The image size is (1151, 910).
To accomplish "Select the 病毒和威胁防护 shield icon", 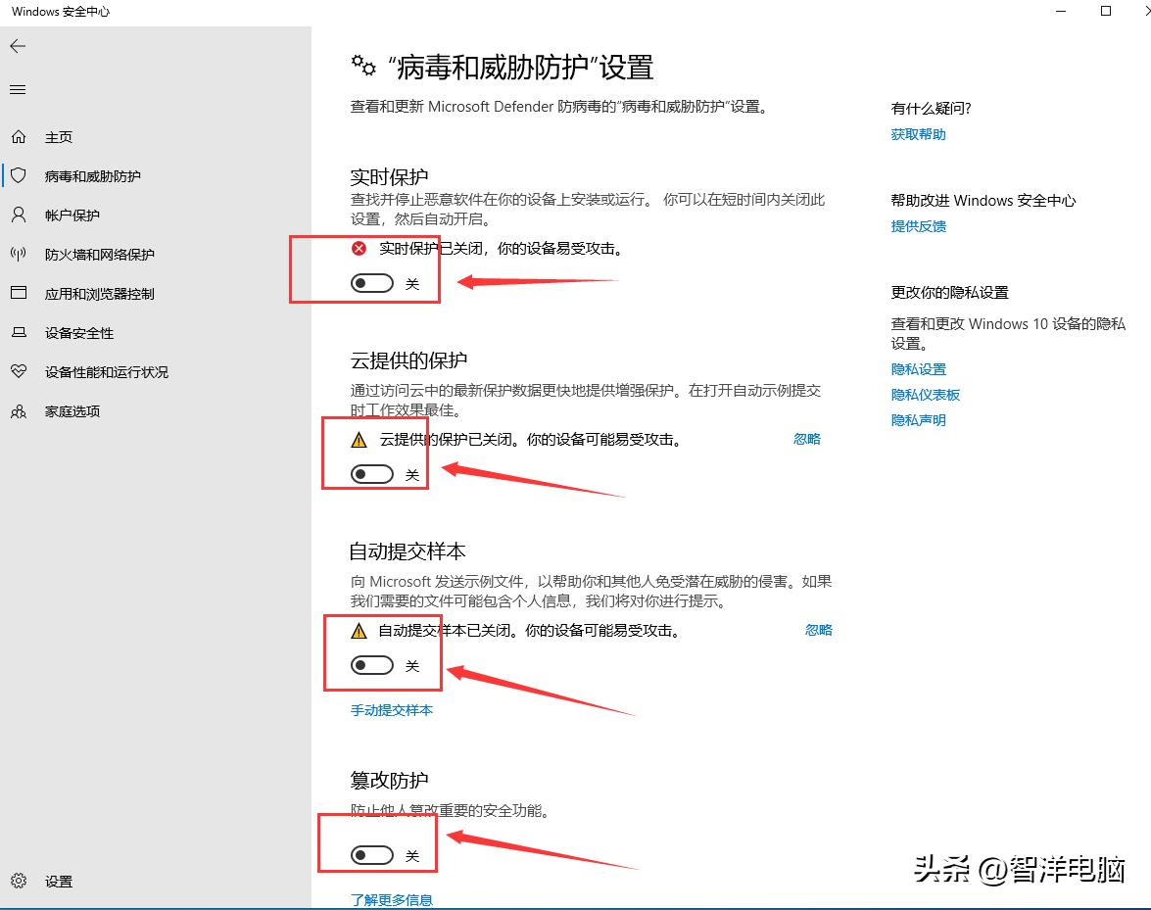I will point(17,175).
